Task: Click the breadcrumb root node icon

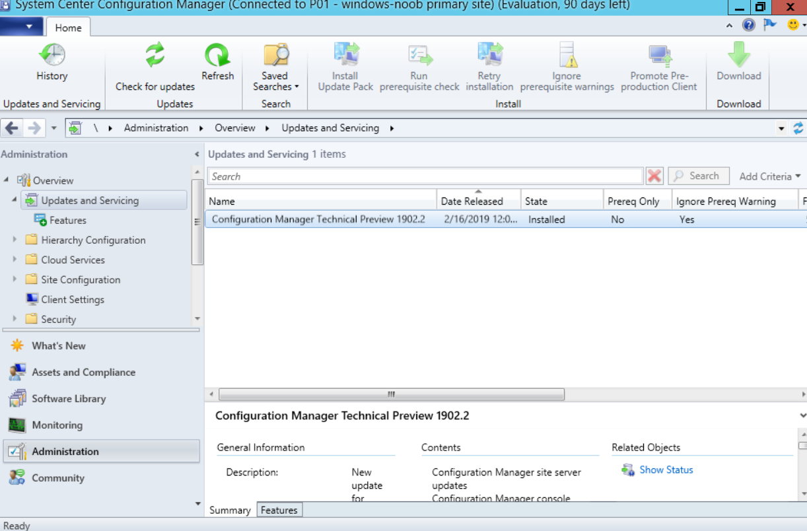Action: [x=75, y=128]
